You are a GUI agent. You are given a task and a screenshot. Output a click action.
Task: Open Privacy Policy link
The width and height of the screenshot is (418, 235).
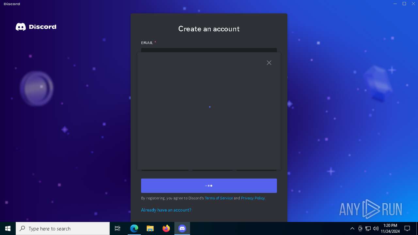[253, 198]
